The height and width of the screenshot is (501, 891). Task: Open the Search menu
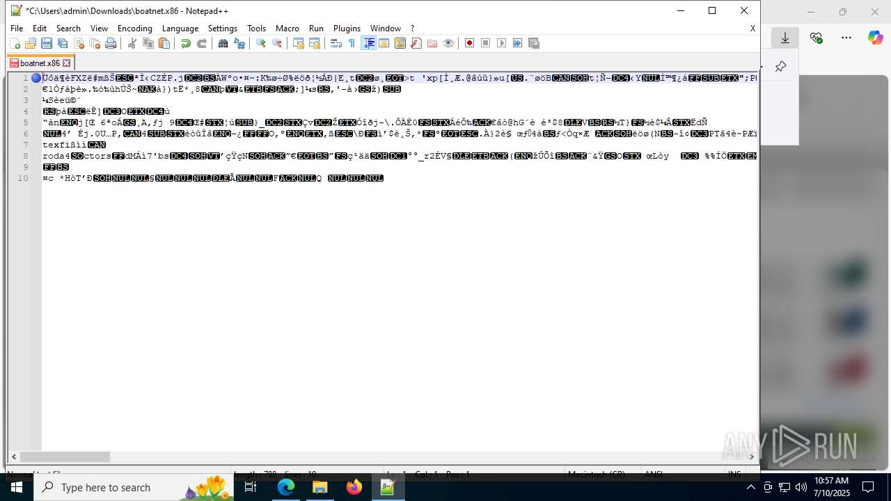click(x=68, y=29)
